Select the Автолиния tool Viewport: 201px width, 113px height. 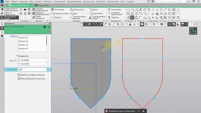57,10
